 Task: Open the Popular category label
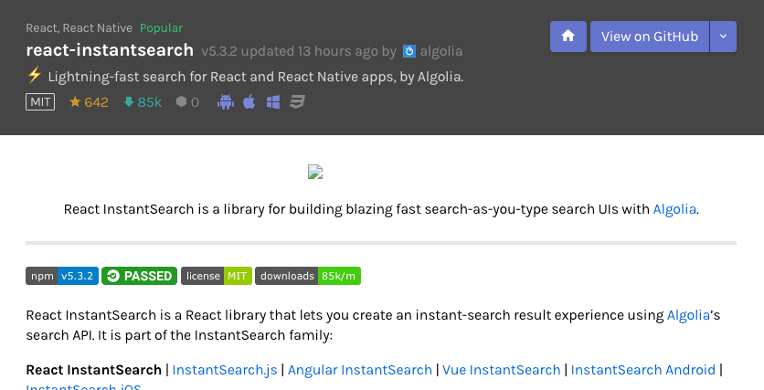[x=161, y=28]
